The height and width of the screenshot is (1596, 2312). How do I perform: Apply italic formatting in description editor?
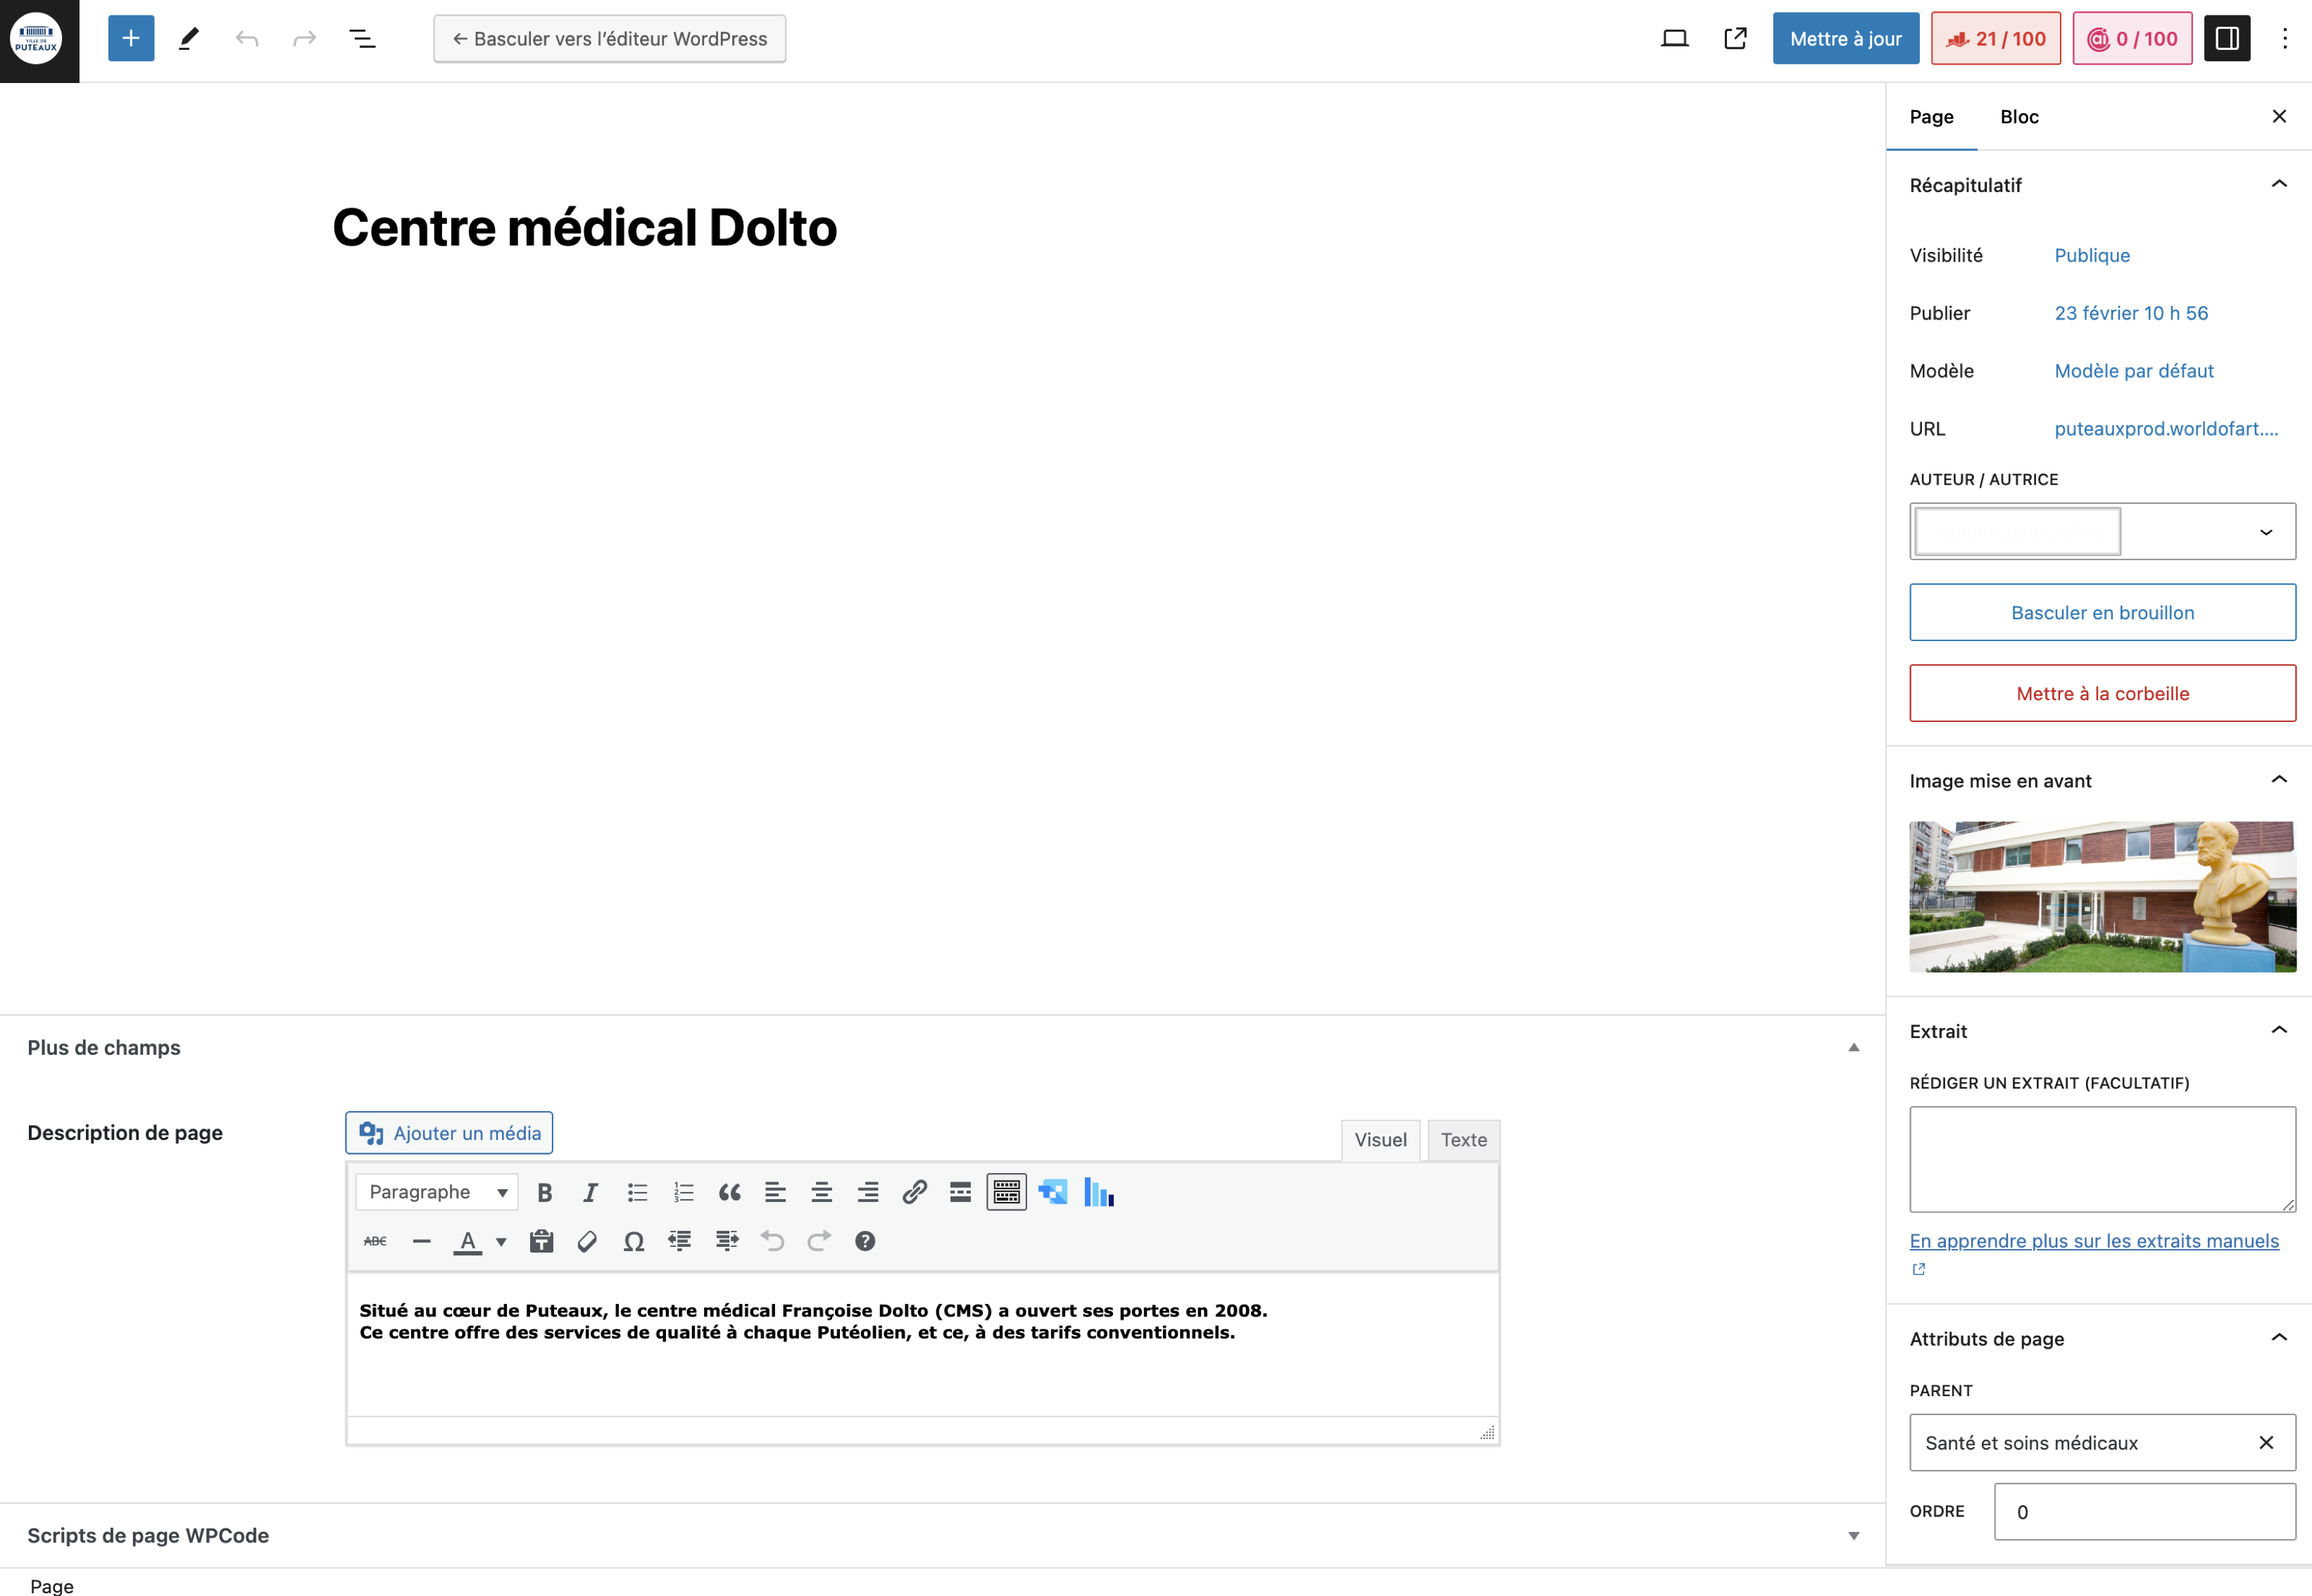pyautogui.click(x=590, y=1192)
